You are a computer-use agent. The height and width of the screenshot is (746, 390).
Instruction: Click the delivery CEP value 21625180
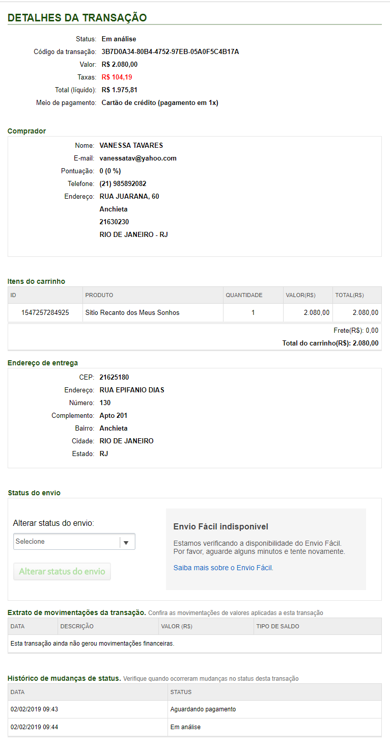tap(114, 377)
